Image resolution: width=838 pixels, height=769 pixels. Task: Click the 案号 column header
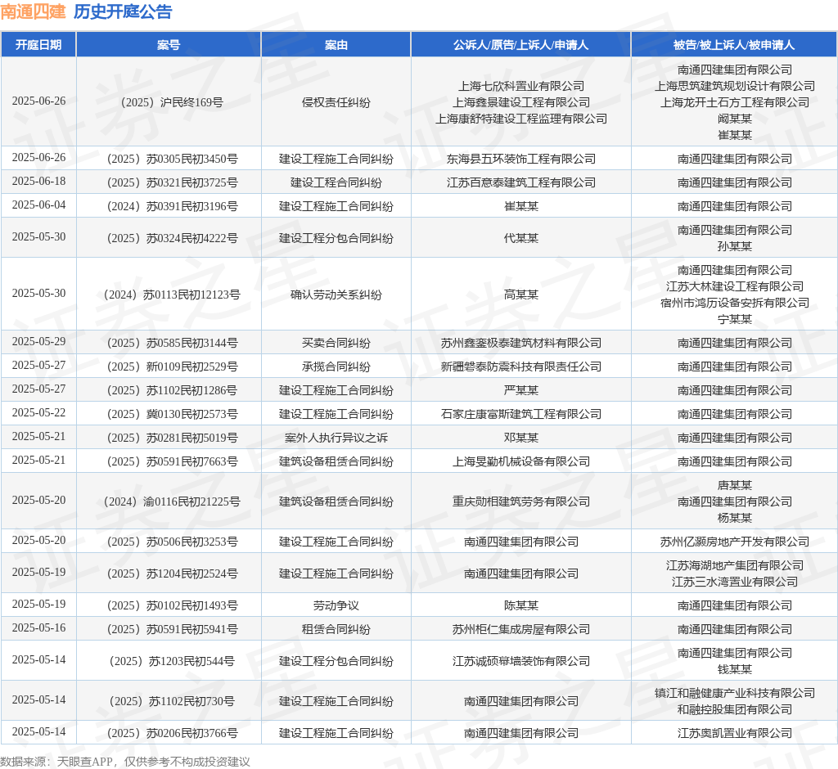point(169,45)
